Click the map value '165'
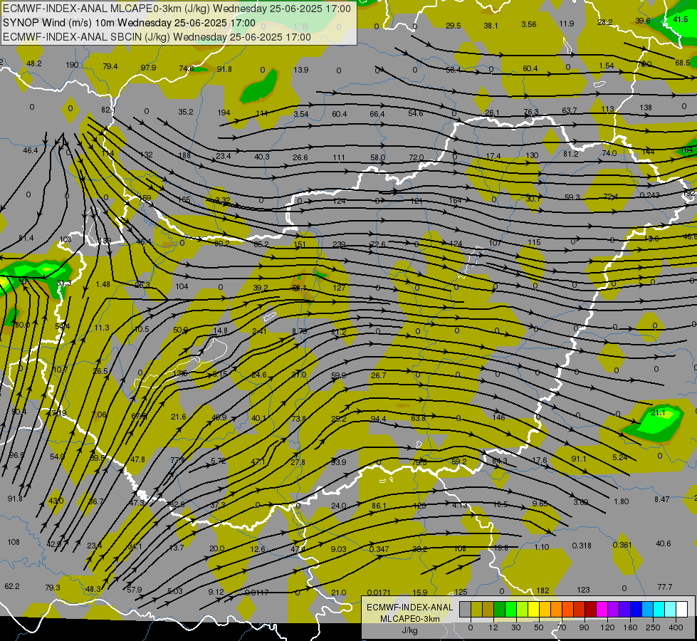Screen dimensions: 697x641 [184, 199]
